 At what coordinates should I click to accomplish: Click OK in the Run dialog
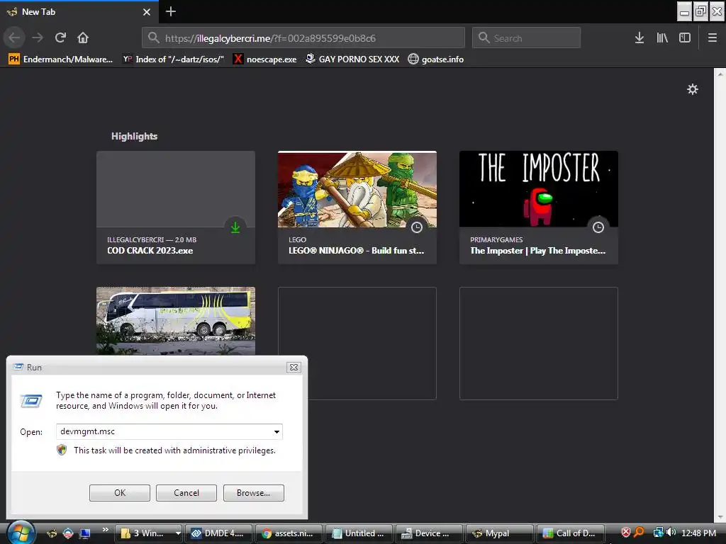pos(119,493)
